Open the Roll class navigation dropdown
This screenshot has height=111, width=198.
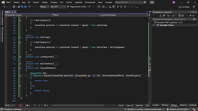pos(76,15)
